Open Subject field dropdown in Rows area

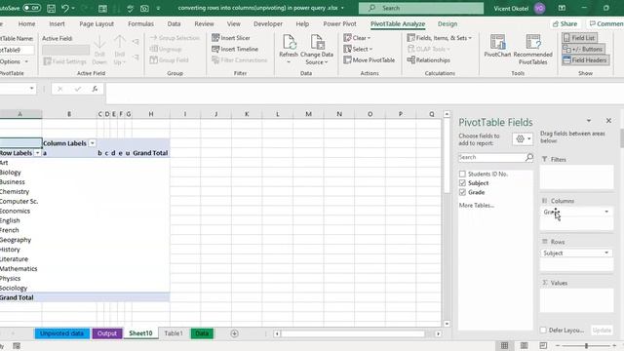(x=606, y=253)
